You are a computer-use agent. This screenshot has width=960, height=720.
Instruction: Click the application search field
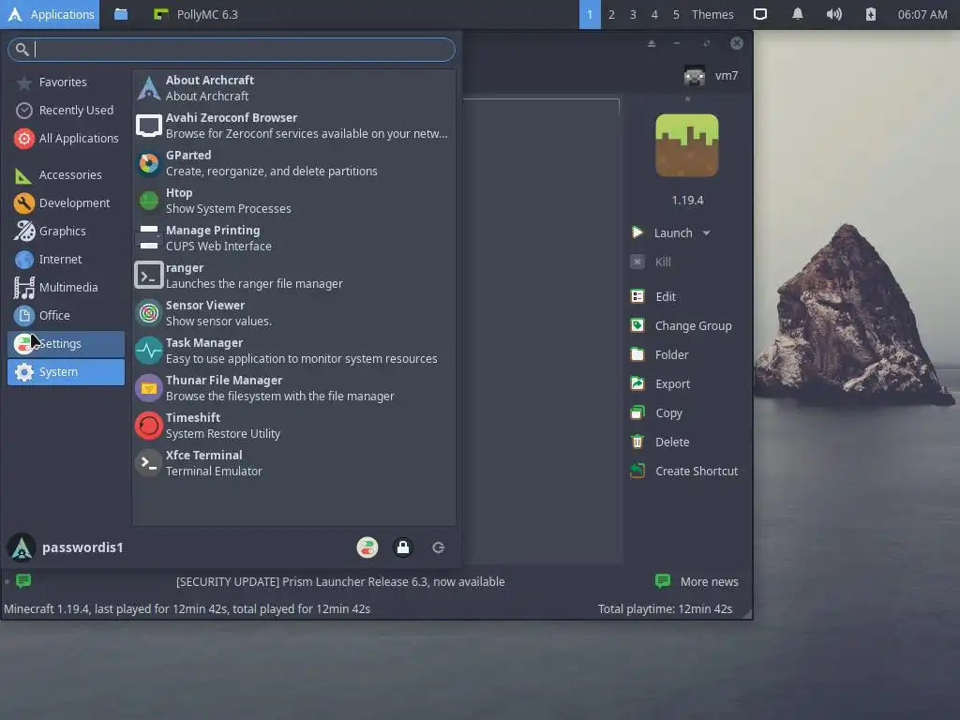(232, 50)
